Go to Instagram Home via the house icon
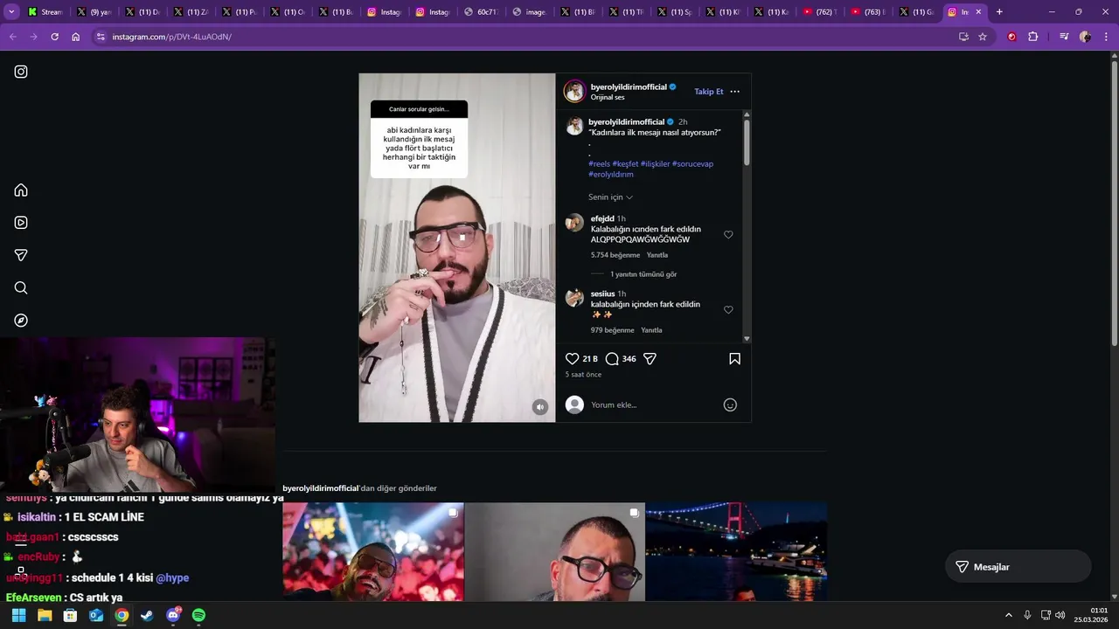The height and width of the screenshot is (629, 1119). pos(21,190)
